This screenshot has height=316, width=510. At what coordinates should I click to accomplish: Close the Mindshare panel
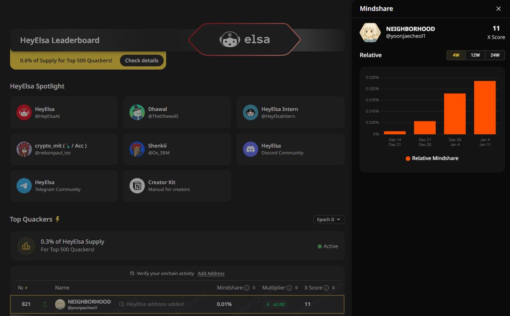coord(499,8)
